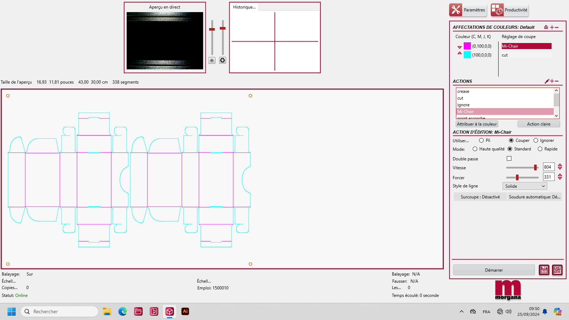Viewport: 569px width, 320px height.
Task: Choose the Haute qualité mode option
Action: (475, 149)
